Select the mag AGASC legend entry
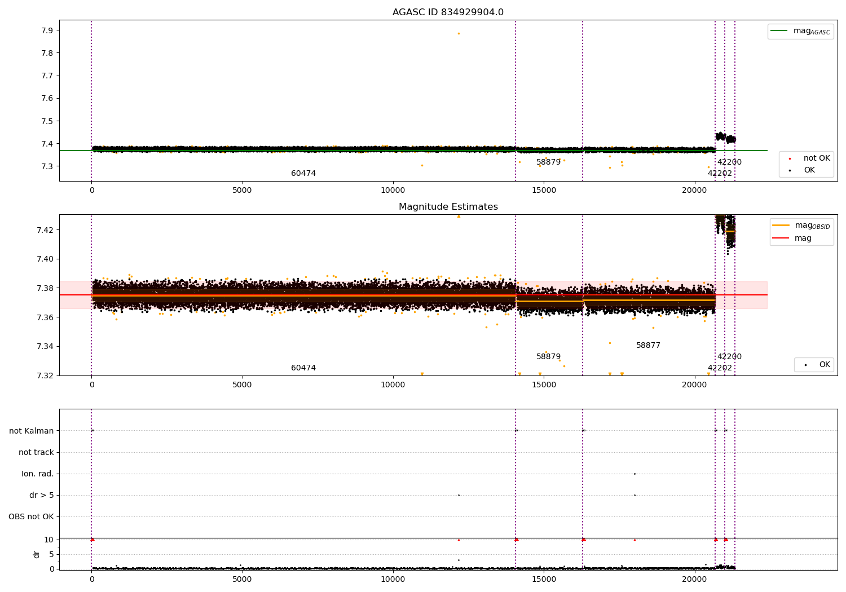Screen dimensions: 846x592 point(801,31)
